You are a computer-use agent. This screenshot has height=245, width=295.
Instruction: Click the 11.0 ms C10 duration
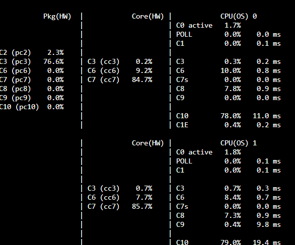coord(267,116)
